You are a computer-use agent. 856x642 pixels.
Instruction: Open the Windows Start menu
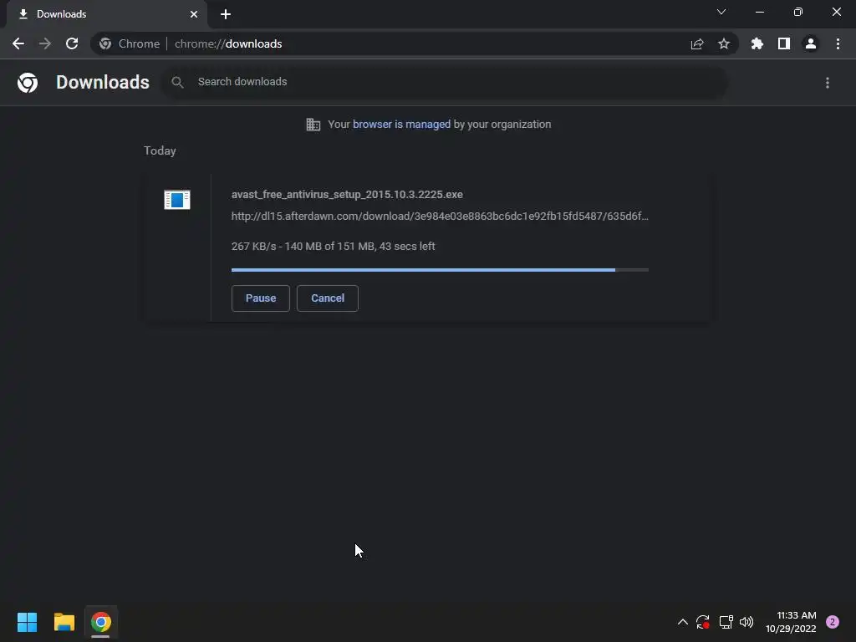pos(28,622)
